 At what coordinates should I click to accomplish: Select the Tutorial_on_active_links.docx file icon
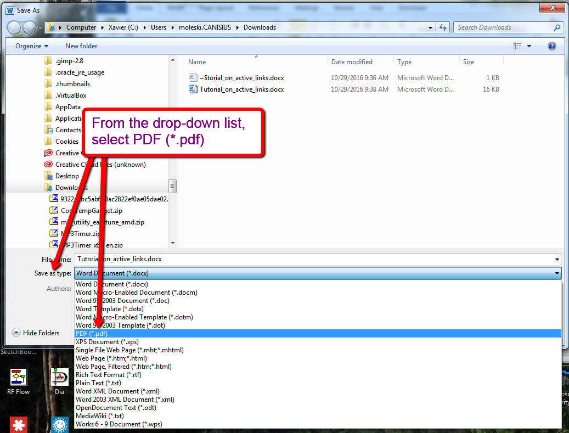point(193,89)
